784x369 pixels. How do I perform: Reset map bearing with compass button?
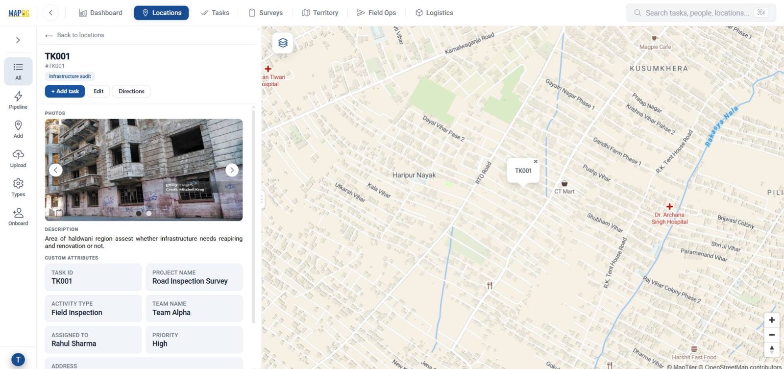[772, 349]
